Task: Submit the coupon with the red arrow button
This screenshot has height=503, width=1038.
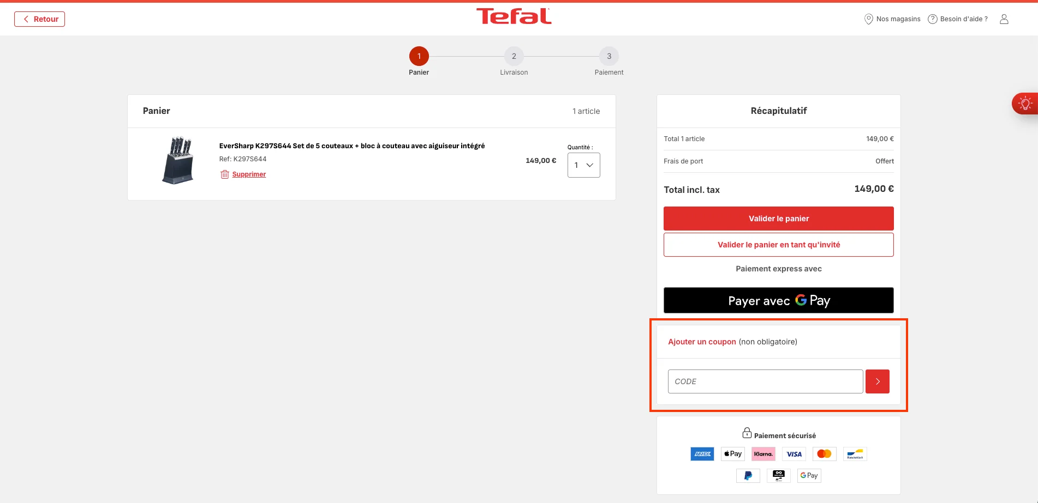Action: point(877,381)
